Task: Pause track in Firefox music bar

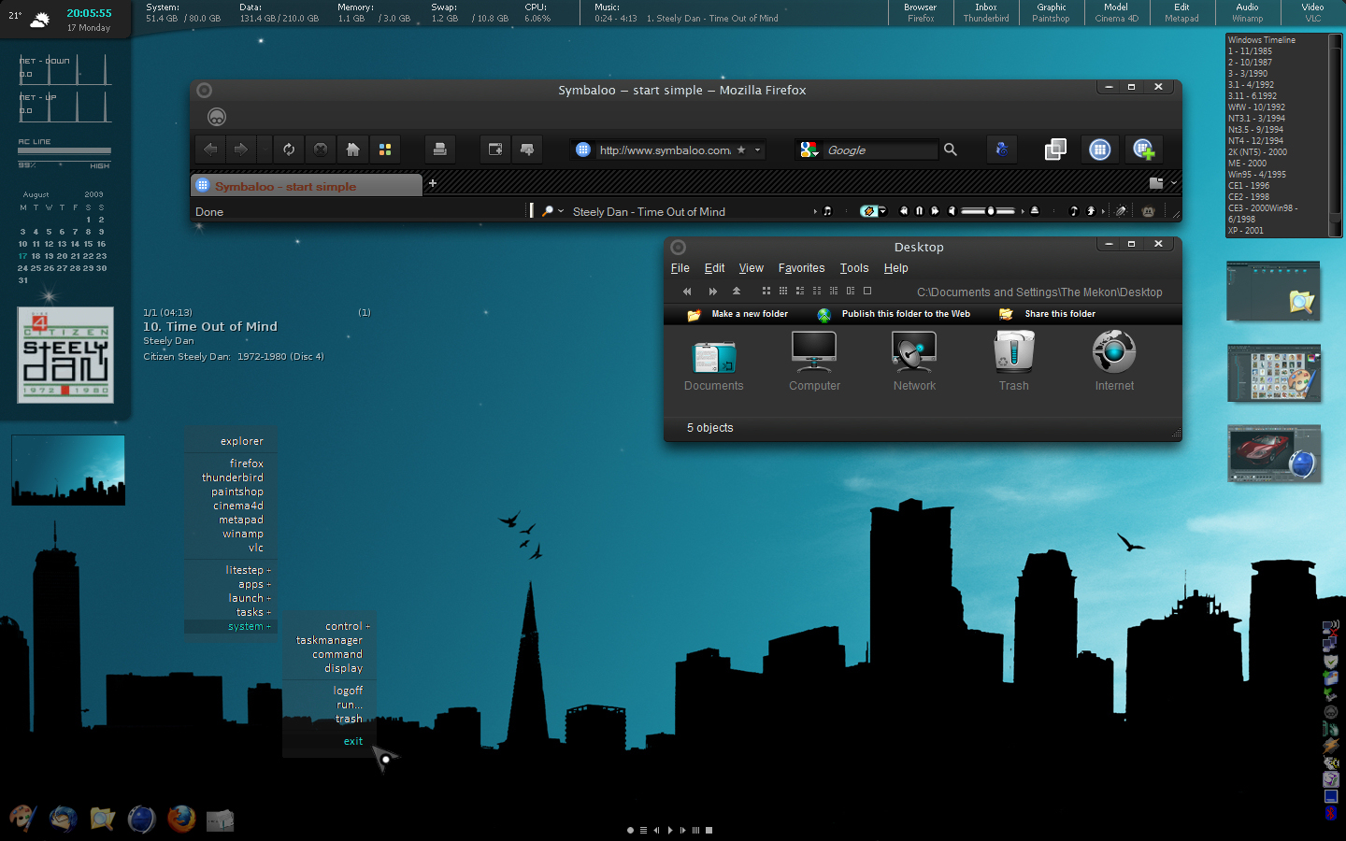Action: coord(919,211)
